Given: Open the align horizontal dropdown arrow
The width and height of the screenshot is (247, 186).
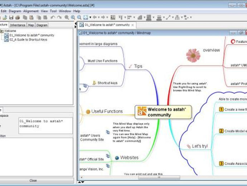Looking at the screenshot, I should [134, 17].
